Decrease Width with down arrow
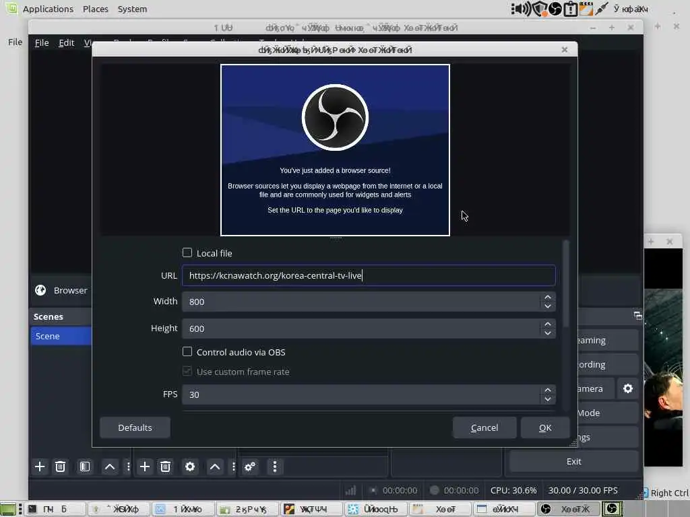Screen dimensions: 690x517 [x=547, y=306]
